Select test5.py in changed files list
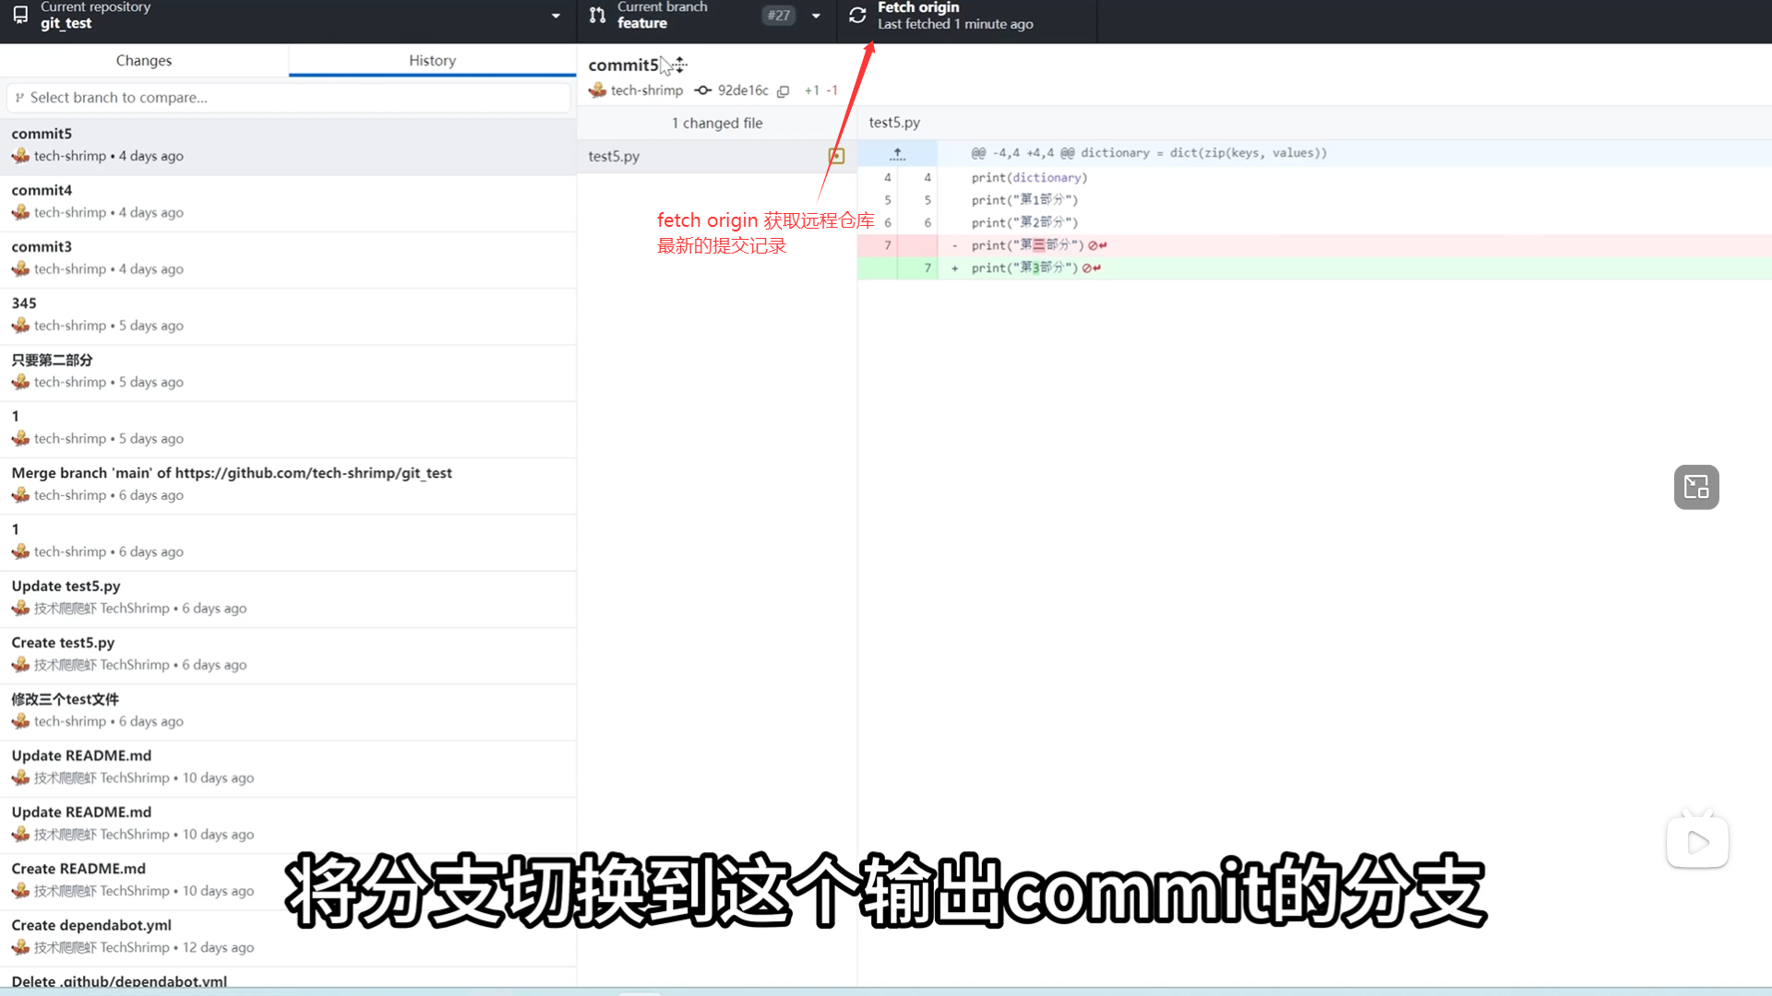1772x996 pixels. click(614, 156)
